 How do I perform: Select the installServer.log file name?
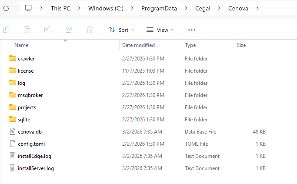36,168
